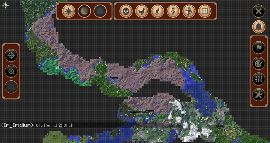270x143 pixels.
Task: Open alerts with the bell icon
Action: pos(259,27)
